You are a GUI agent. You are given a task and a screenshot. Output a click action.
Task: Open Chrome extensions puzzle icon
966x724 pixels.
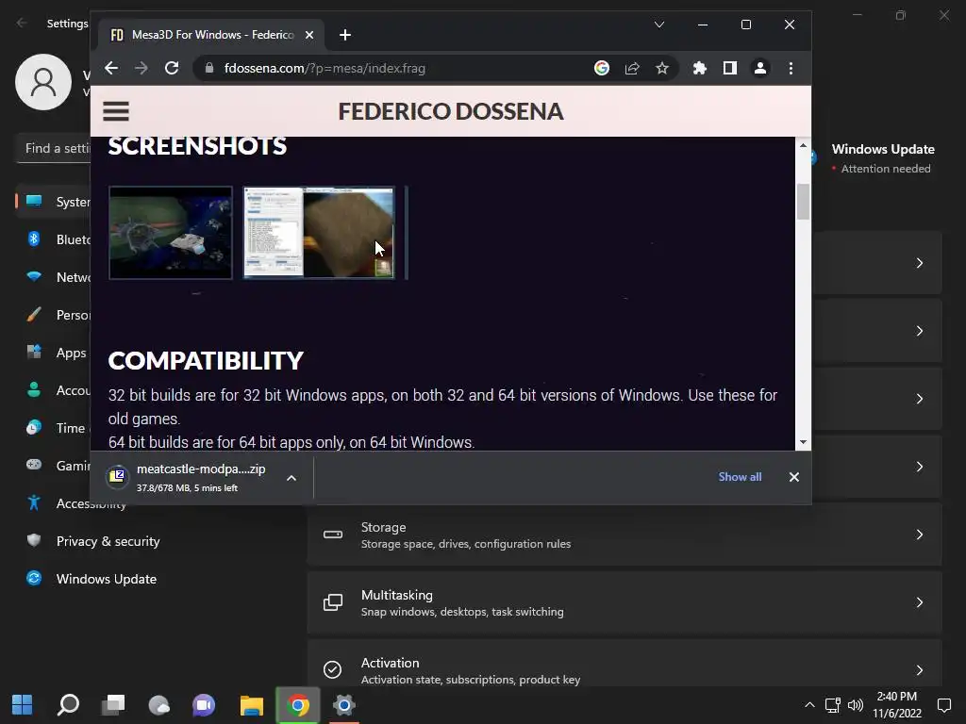pyautogui.click(x=699, y=68)
